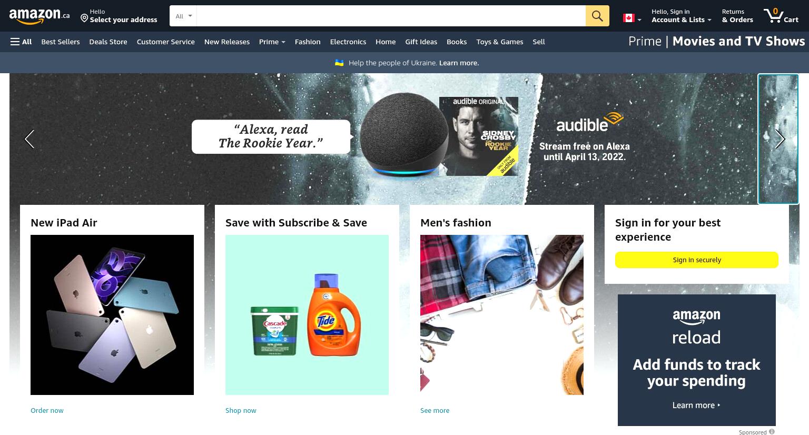Click the Order now iPad link

[x=47, y=410]
